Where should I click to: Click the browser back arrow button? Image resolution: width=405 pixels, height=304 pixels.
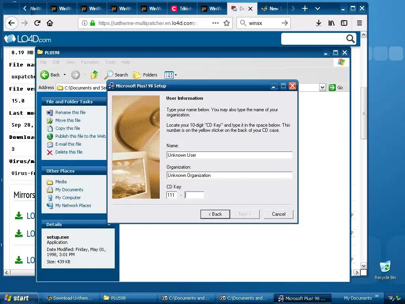click(11, 23)
